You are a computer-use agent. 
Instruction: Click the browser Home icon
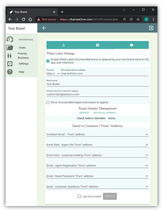click(x=30, y=19)
